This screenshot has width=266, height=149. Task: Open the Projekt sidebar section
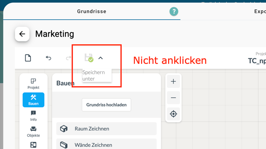(x=33, y=84)
